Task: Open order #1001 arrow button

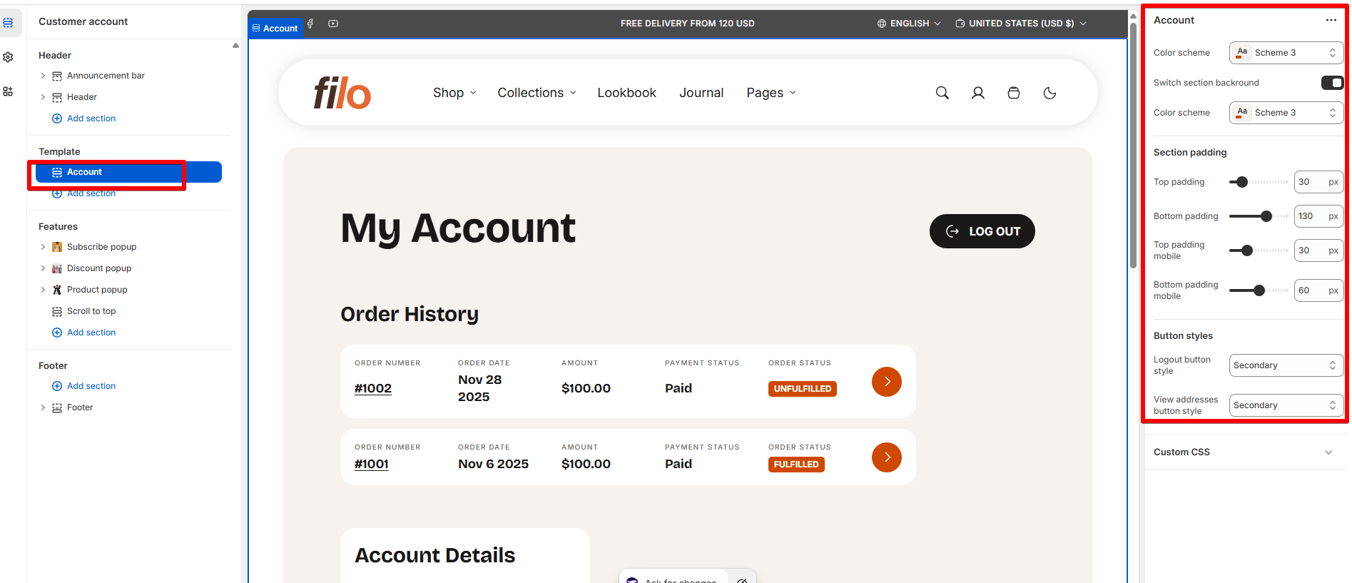Action: pos(887,457)
